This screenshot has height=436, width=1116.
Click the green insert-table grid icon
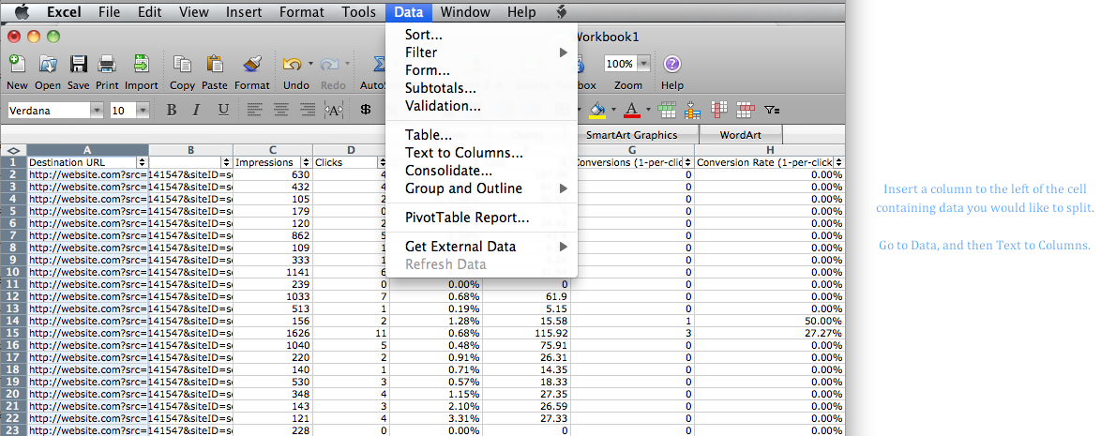(x=667, y=110)
